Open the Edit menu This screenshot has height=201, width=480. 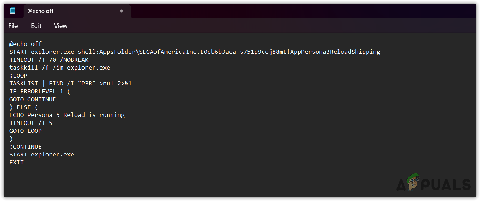(x=36, y=26)
